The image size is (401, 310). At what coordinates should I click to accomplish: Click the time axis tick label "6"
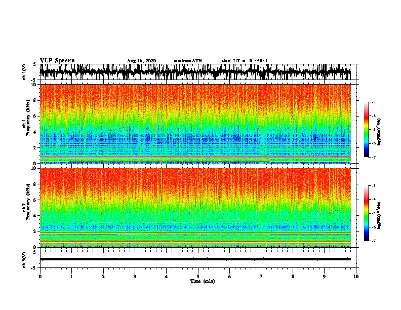230,277
